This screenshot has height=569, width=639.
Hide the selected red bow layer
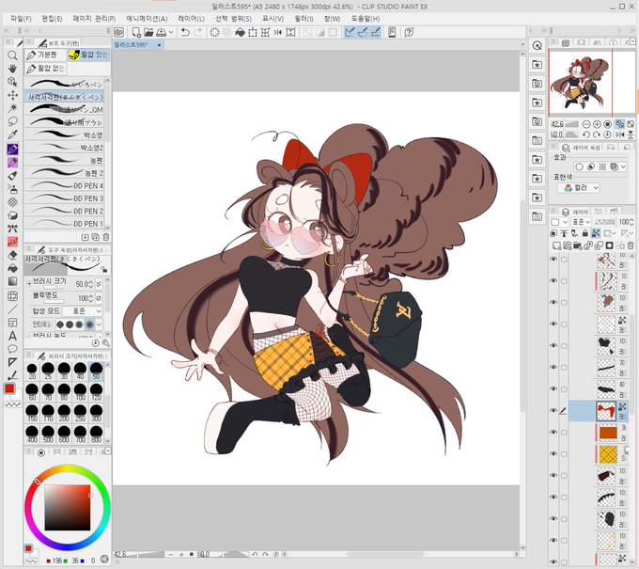[553, 410]
